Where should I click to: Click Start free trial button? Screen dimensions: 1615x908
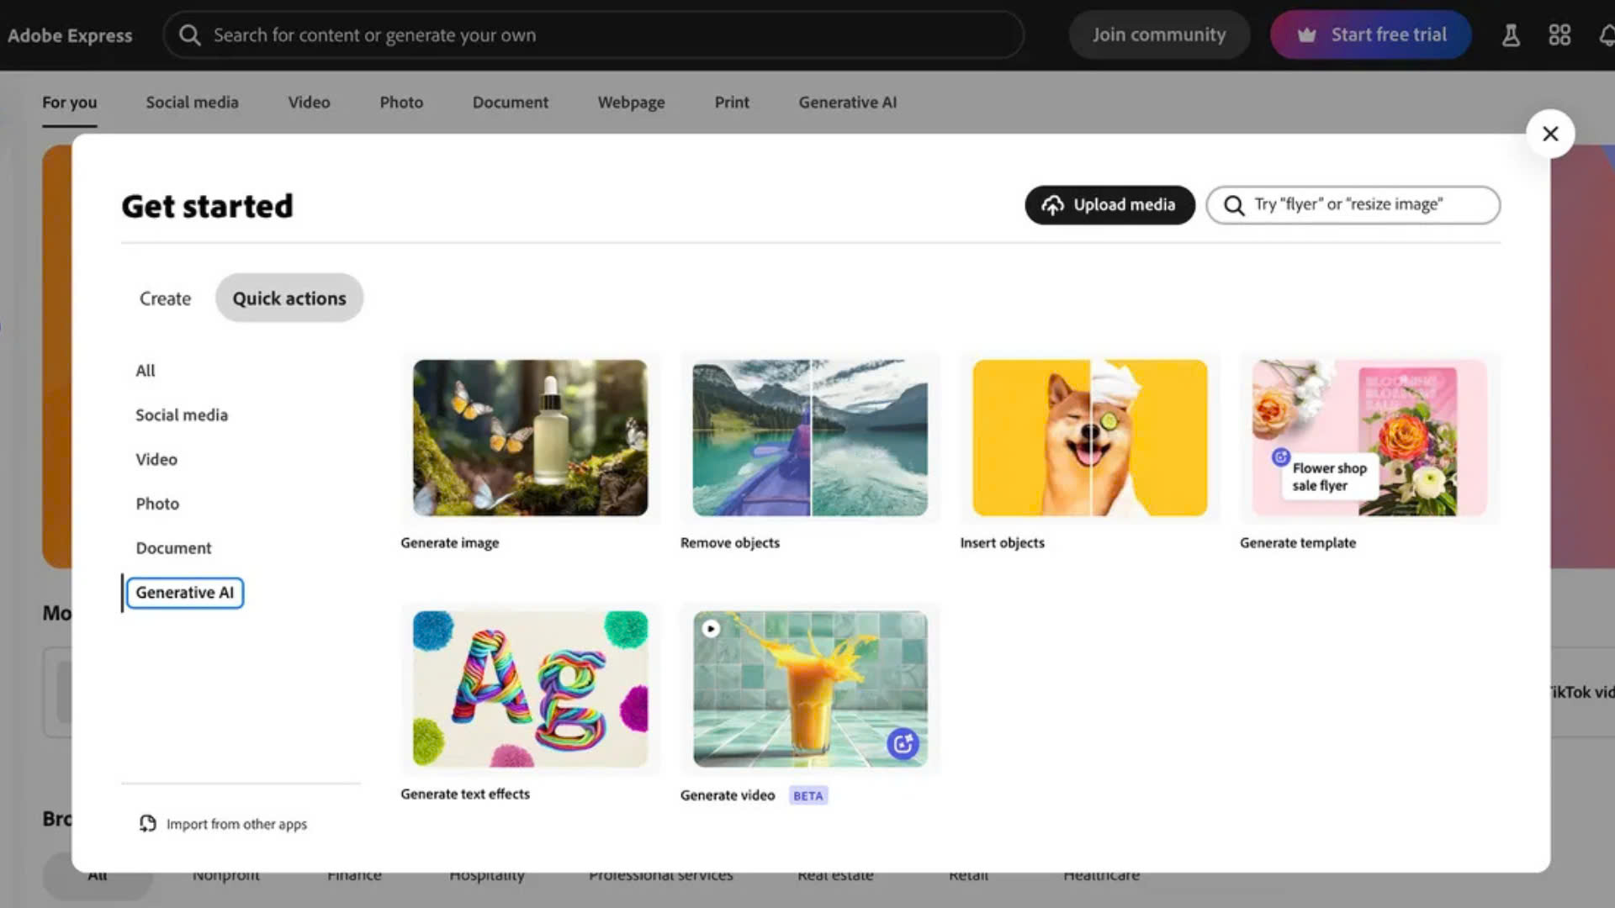(x=1370, y=35)
